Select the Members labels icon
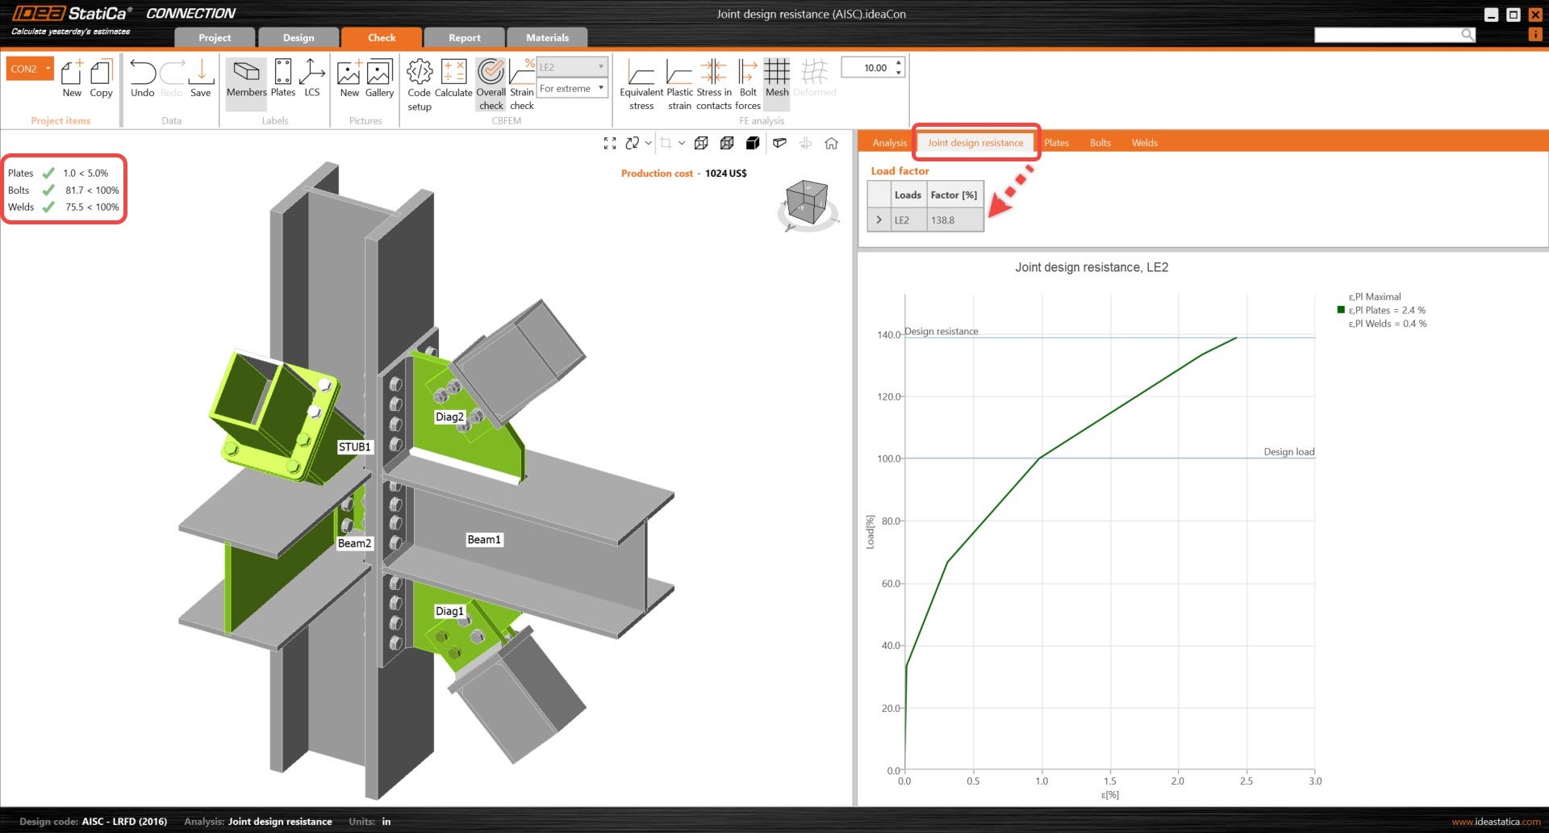1549x833 pixels. pos(246,79)
